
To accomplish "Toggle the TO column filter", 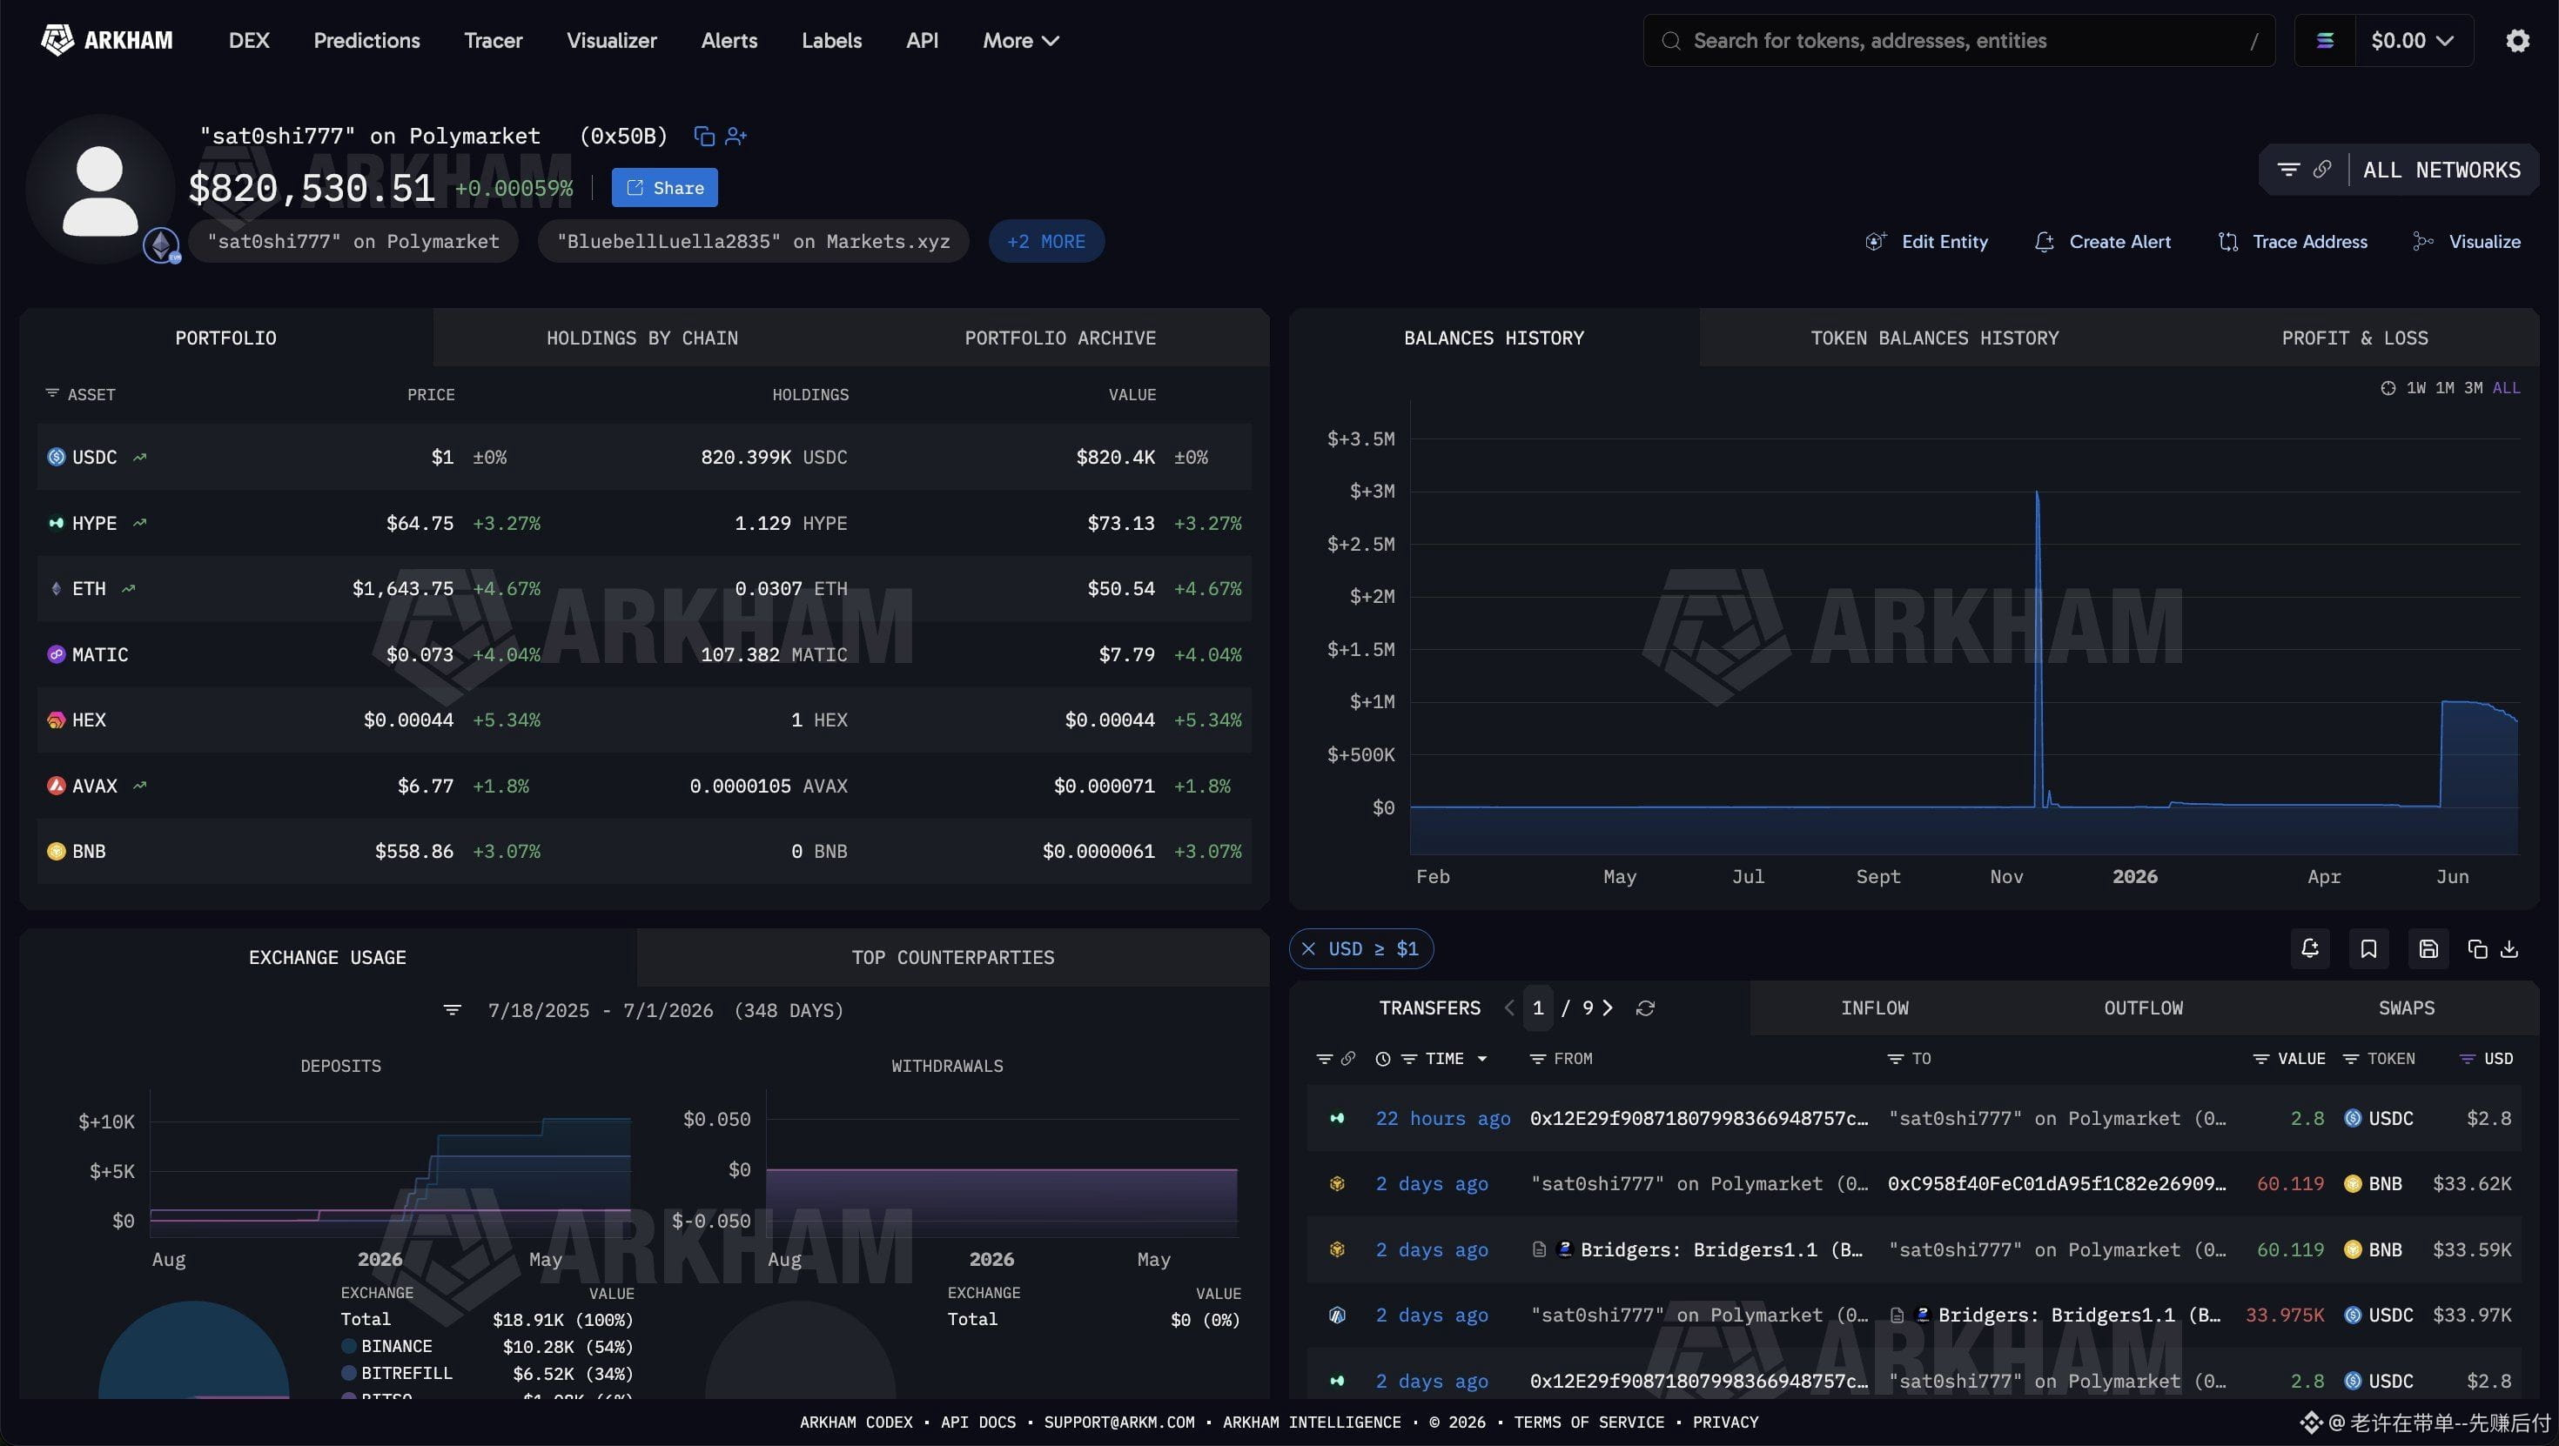I will 1896,1059.
